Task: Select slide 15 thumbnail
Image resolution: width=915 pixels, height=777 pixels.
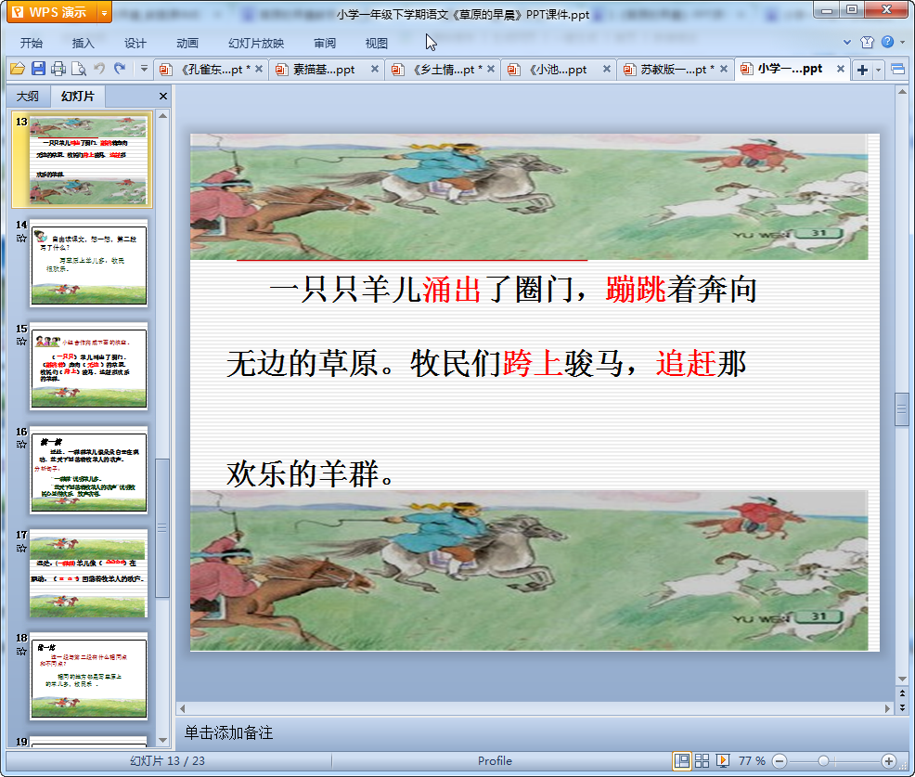Action: click(x=89, y=366)
